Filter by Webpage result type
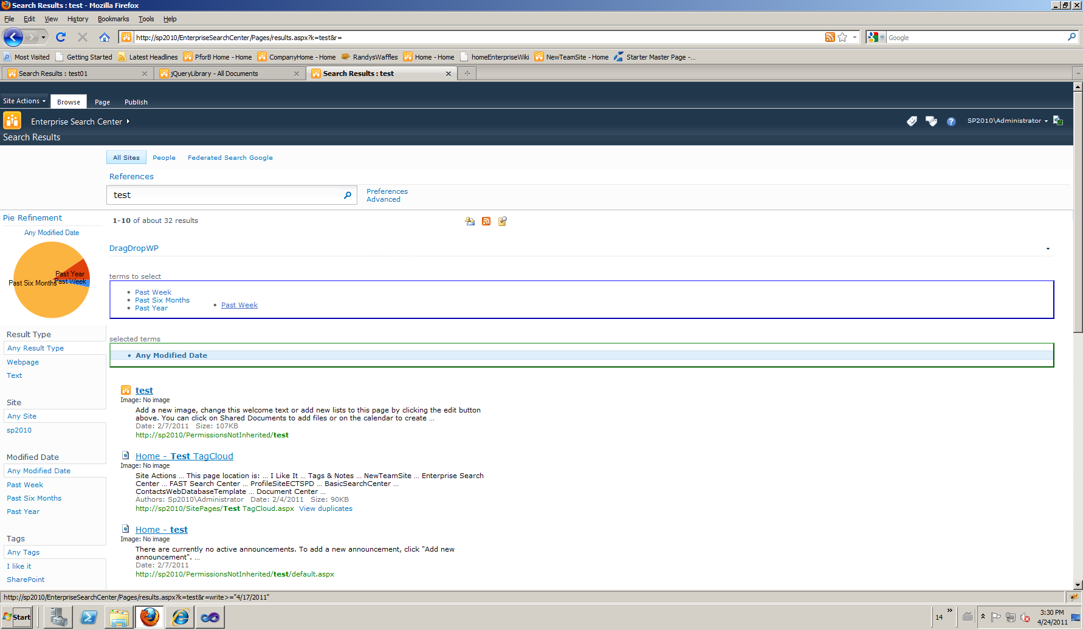The width and height of the screenshot is (1083, 630). click(22, 362)
